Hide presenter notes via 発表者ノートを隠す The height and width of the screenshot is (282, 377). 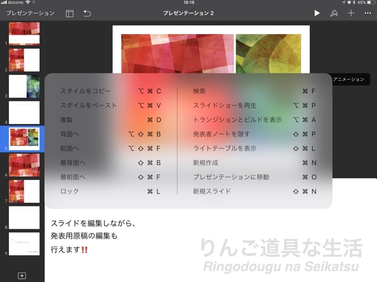pyautogui.click(x=216, y=133)
